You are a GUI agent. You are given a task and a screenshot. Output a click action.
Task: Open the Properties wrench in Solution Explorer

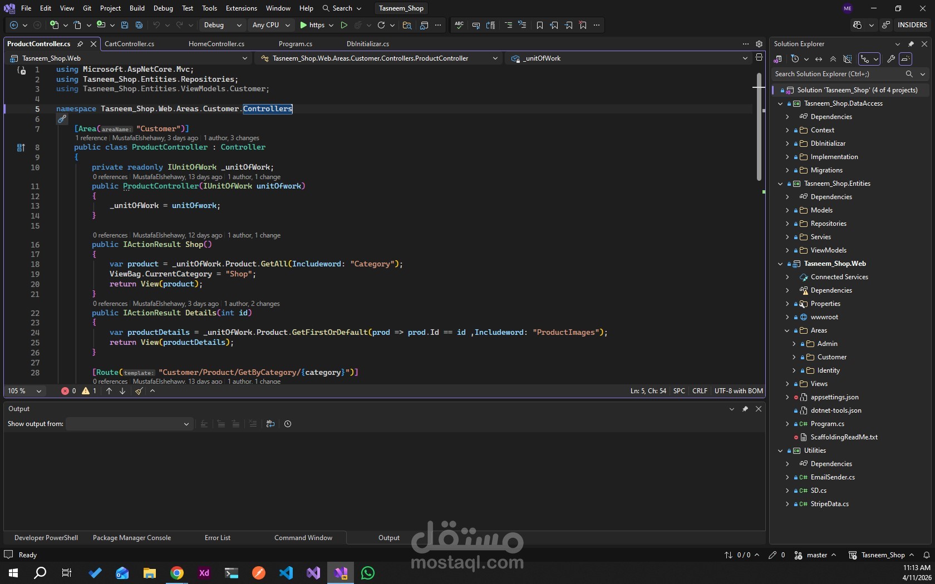(x=890, y=59)
